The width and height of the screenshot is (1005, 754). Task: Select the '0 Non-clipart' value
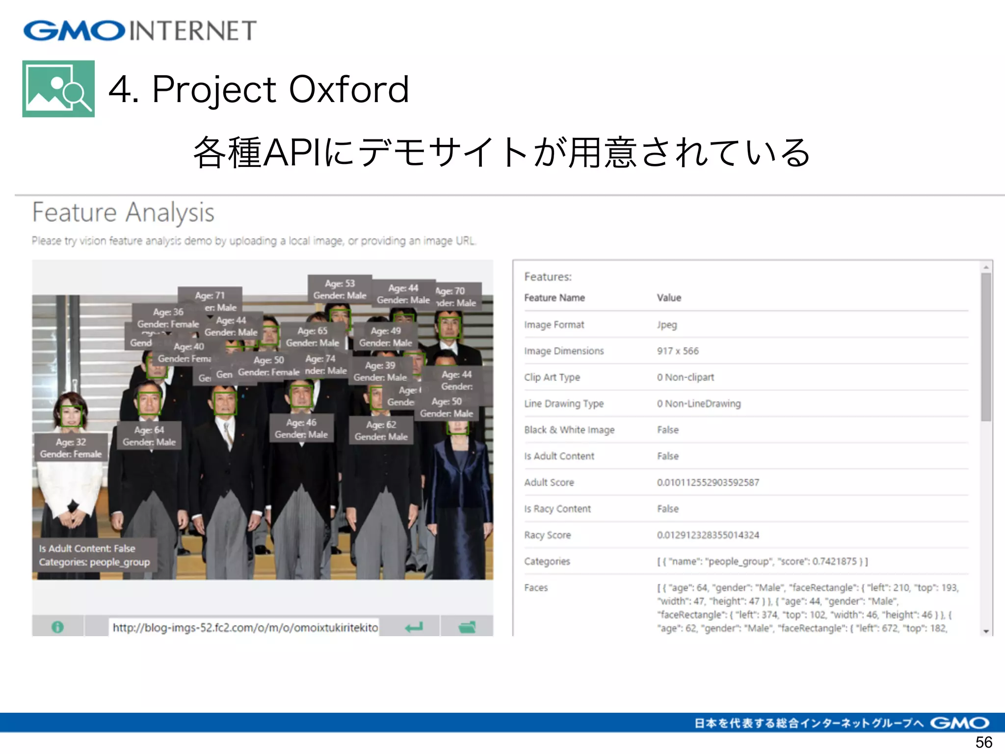686,377
